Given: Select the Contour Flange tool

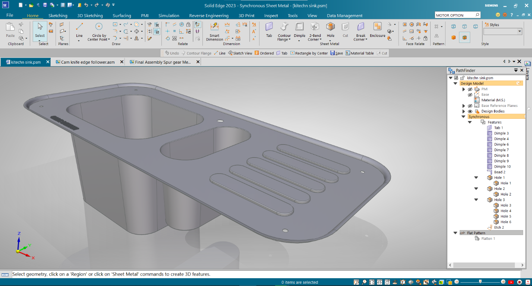Looking at the screenshot, I should click(x=284, y=29).
